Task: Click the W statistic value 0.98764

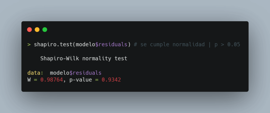Action: 52,80
